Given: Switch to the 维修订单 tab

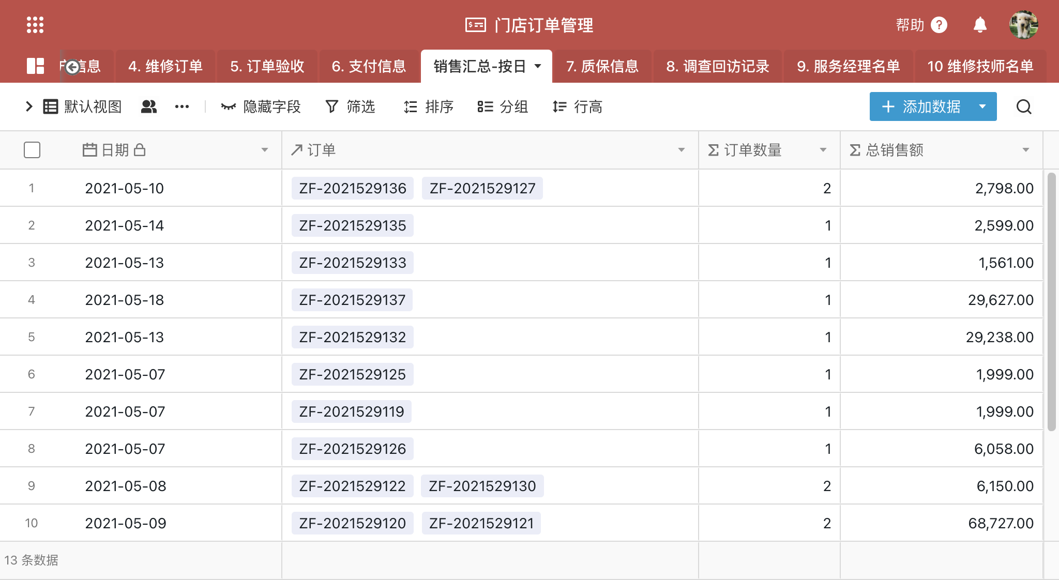Looking at the screenshot, I should (165, 66).
